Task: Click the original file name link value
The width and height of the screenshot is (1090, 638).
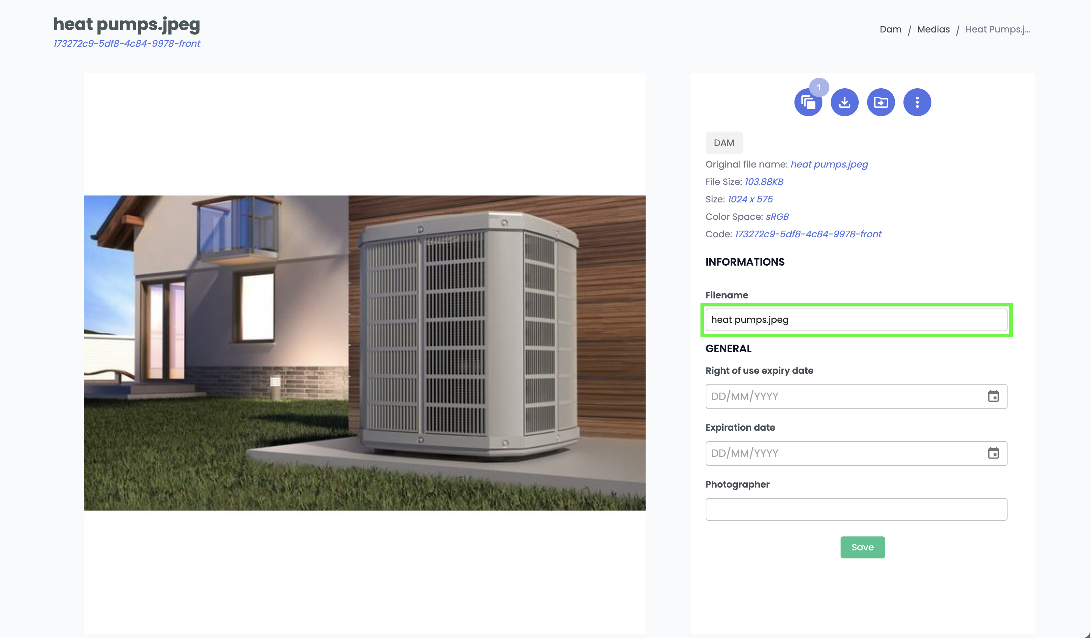Action: (x=829, y=164)
